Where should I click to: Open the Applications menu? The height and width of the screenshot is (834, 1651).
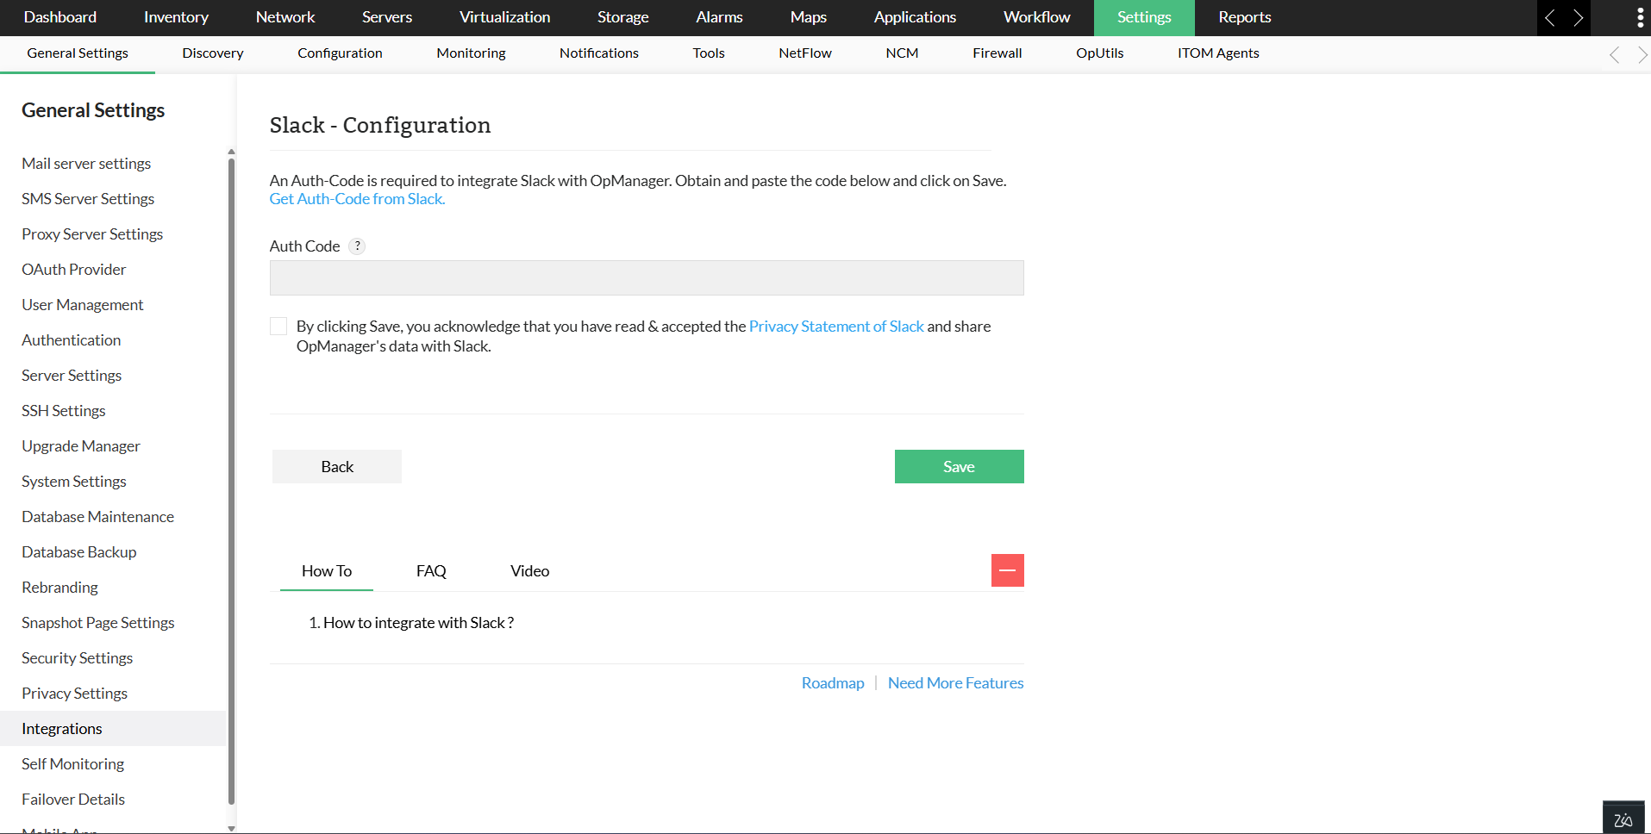point(915,17)
